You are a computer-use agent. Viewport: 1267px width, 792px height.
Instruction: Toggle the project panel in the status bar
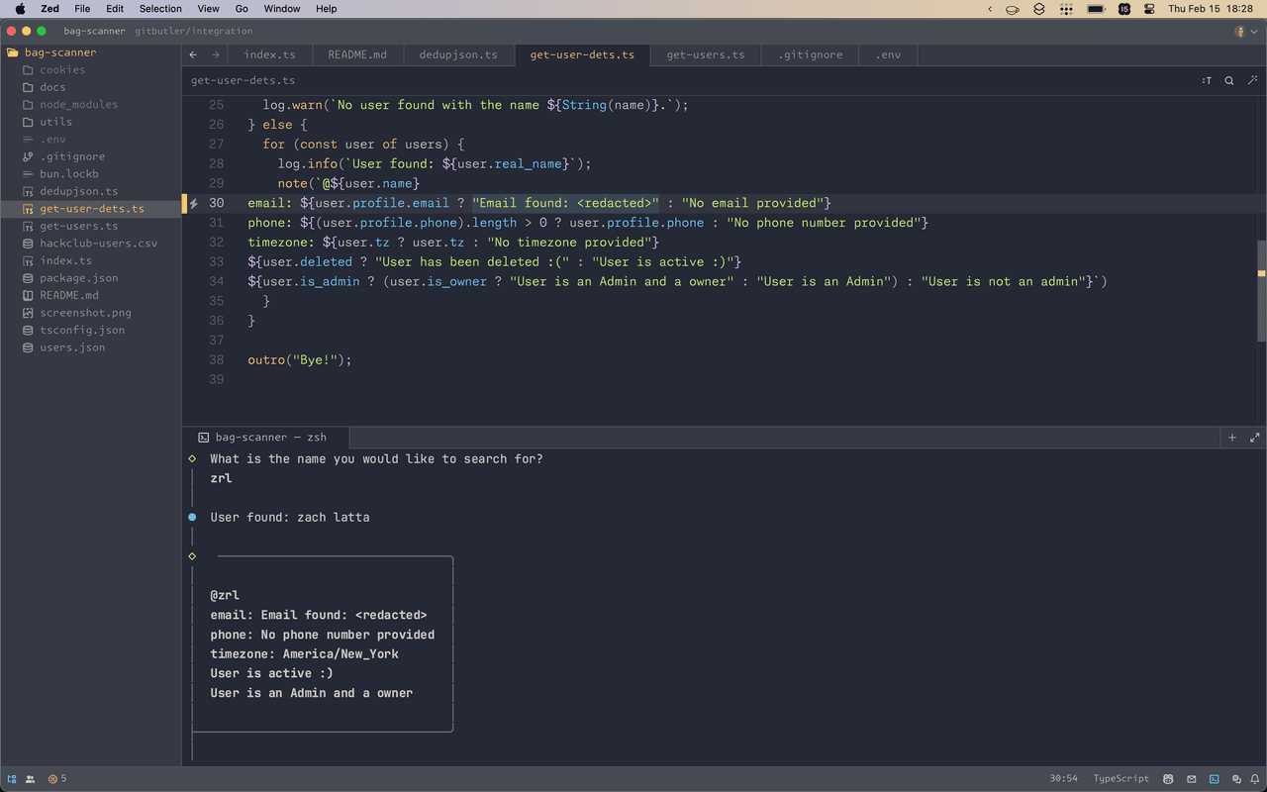(x=12, y=779)
